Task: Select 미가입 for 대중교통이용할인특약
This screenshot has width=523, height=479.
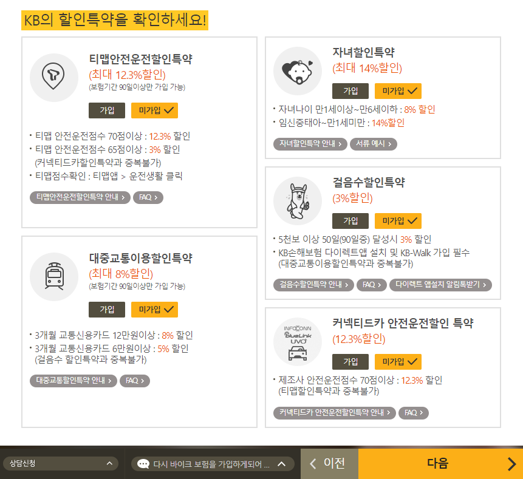Action: tap(154, 310)
